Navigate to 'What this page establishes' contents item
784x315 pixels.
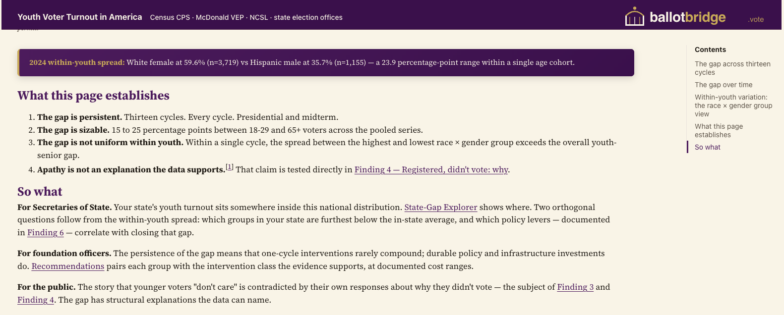[719, 130]
